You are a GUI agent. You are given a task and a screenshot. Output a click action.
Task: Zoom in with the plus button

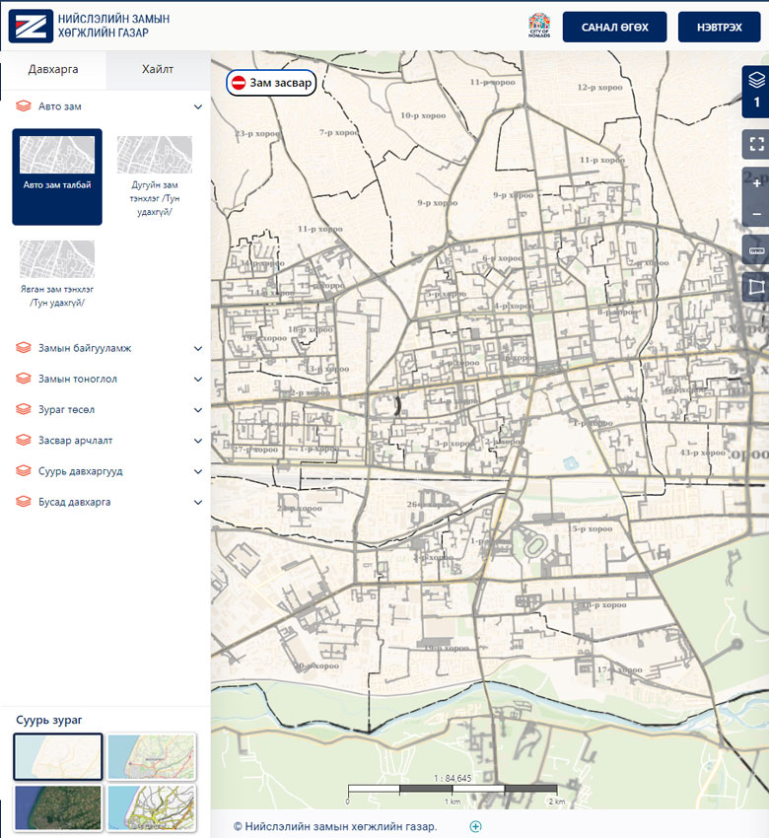click(756, 184)
